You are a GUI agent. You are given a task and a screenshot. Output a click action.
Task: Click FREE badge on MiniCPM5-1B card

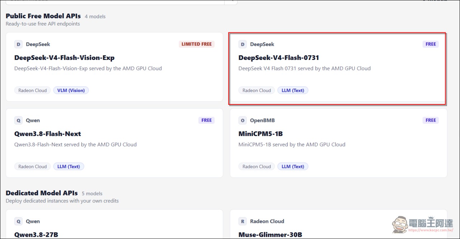point(431,120)
